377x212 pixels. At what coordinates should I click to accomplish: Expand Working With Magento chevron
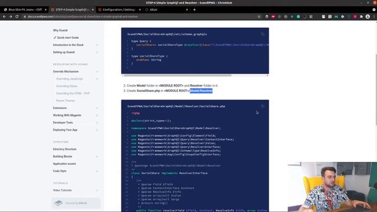coord(97,115)
